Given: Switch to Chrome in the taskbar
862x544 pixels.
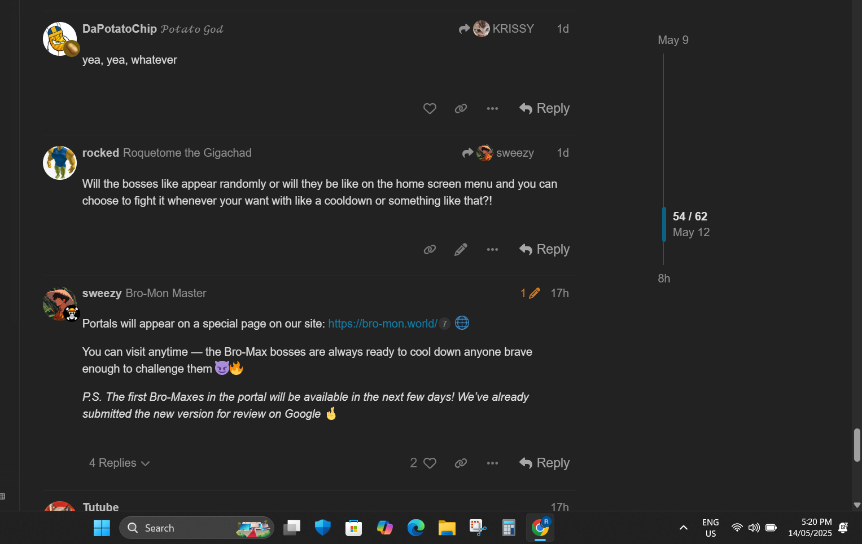Looking at the screenshot, I should click(x=540, y=528).
